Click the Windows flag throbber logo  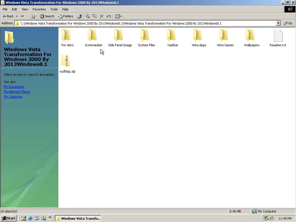point(290,9)
